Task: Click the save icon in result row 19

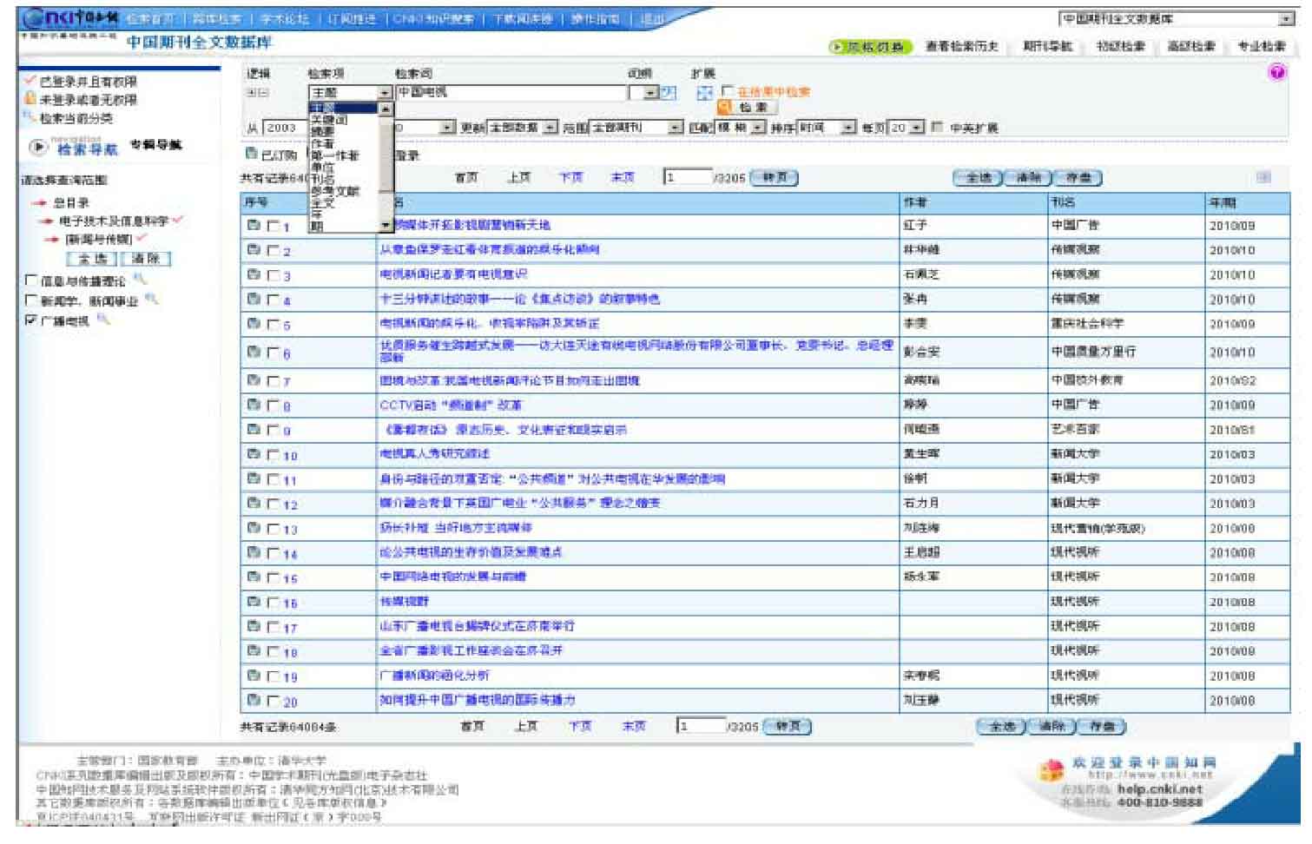Action: point(254,676)
